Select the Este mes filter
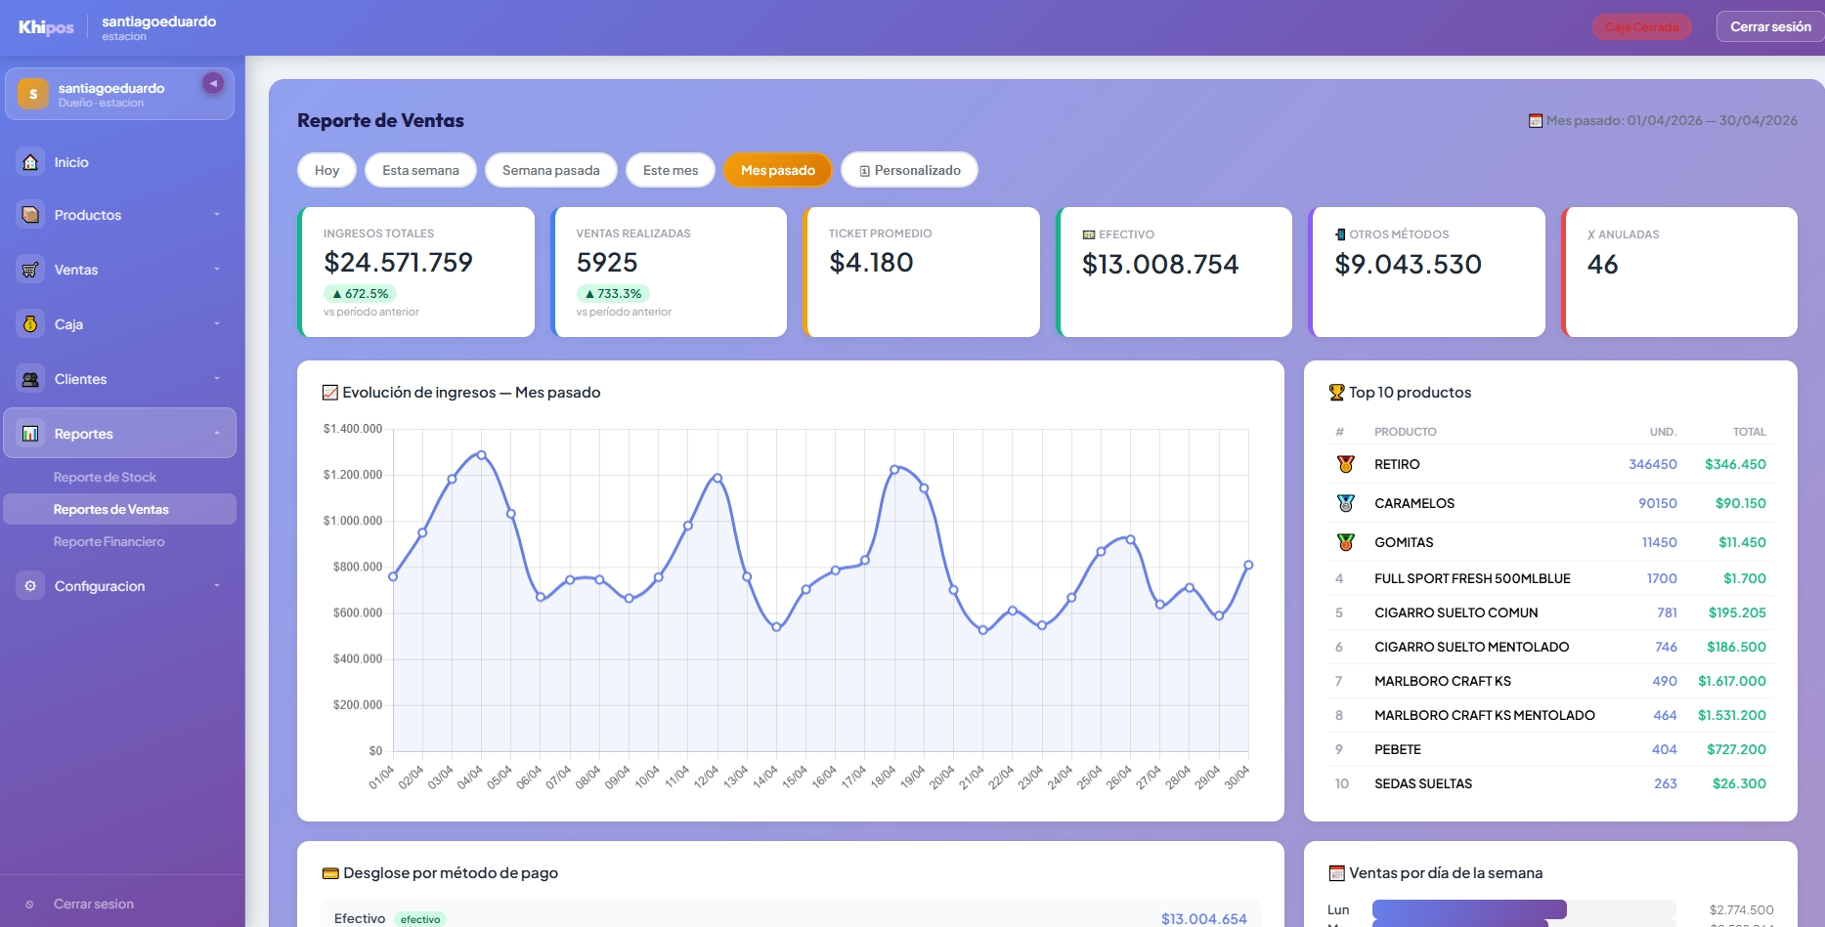The height and width of the screenshot is (927, 1825). pos(671,170)
